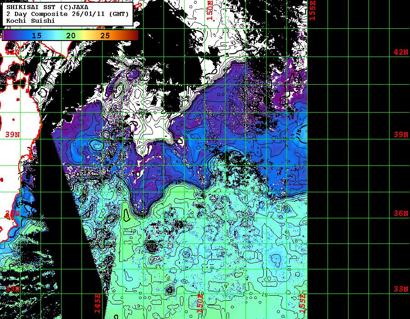Click the 155E longitude label at the bottom
This screenshot has width=410, height=319.
point(302,303)
